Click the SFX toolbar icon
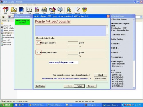Image resolution: width=143 pixels, height=107 pixels. click(x=85, y=11)
